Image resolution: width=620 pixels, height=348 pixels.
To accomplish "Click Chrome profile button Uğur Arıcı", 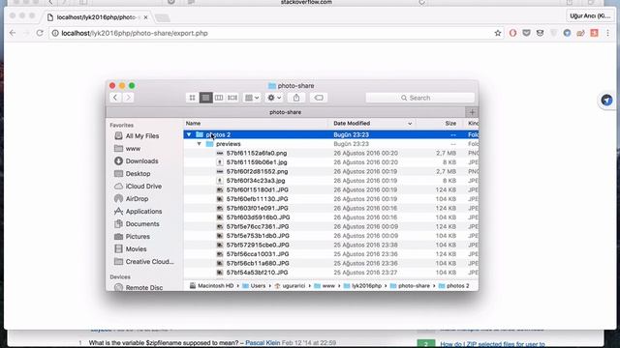I will 590,15.
